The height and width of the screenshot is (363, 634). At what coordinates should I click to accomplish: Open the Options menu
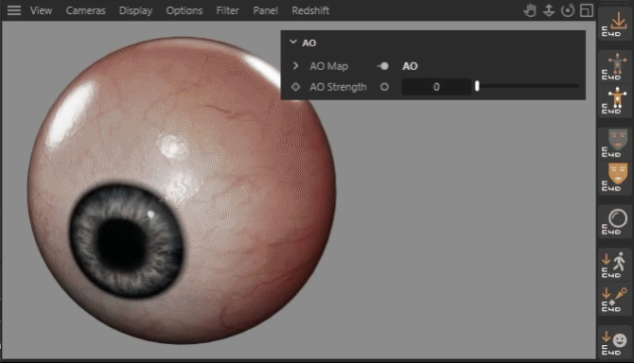tap(184, 10)
